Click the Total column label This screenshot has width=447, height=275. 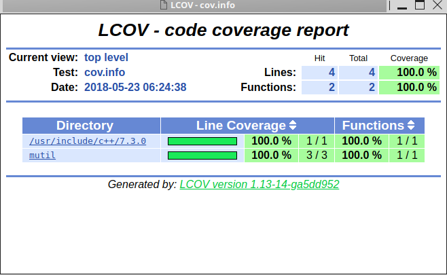point(358,58)
